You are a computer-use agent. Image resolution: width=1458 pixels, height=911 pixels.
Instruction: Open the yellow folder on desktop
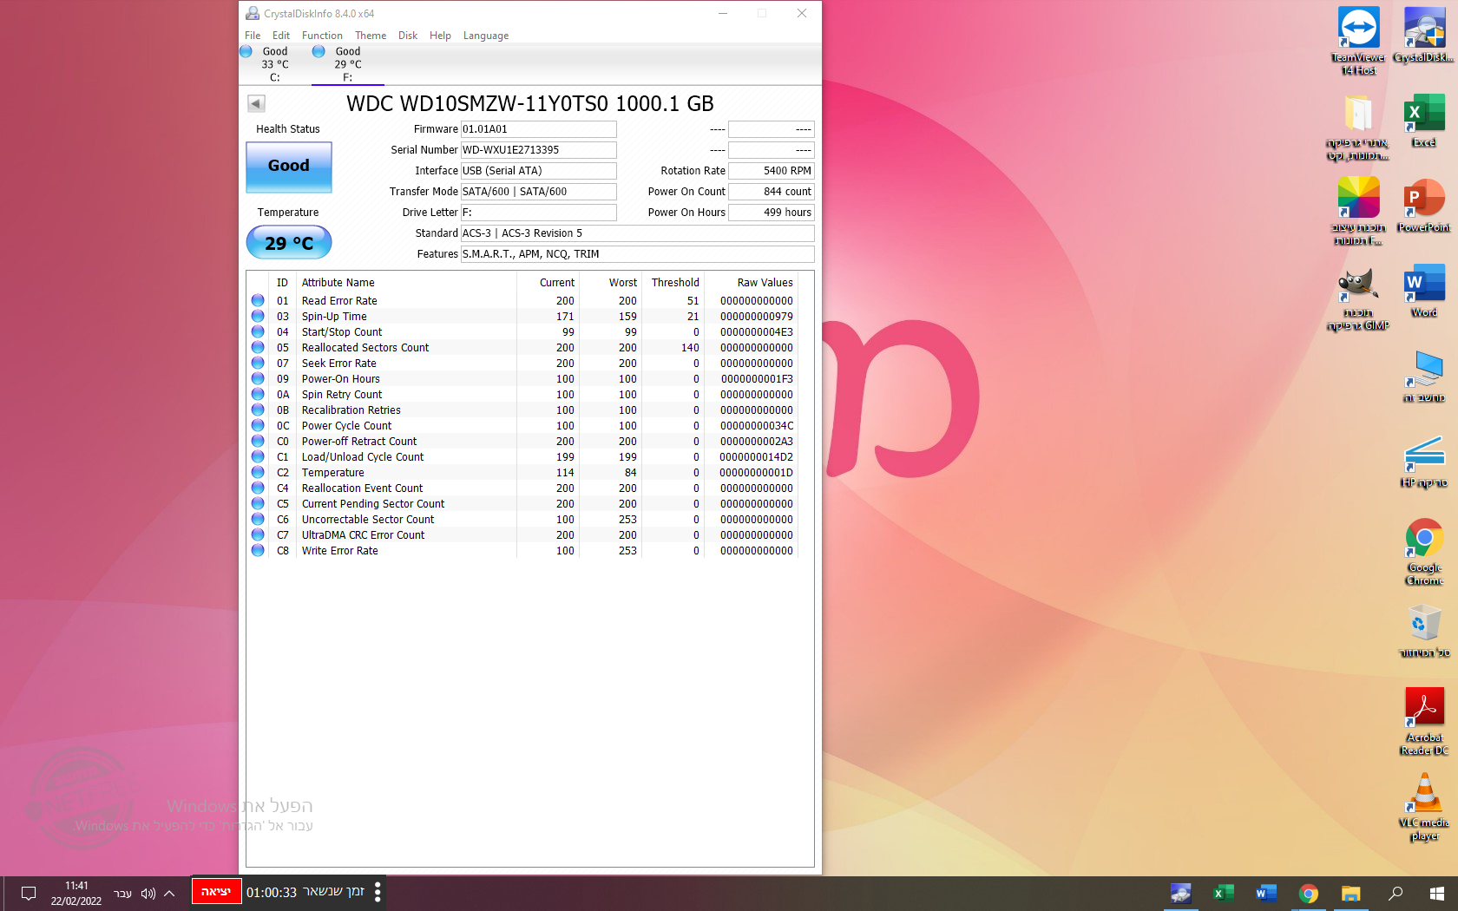[1358, 128]
